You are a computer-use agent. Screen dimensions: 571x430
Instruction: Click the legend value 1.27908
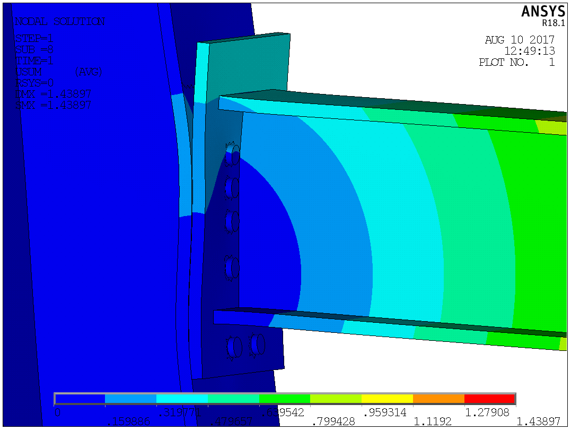487,412
